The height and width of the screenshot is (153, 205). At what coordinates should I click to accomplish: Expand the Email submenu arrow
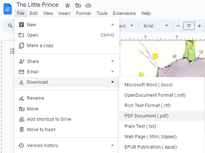(x=113, y=71)
